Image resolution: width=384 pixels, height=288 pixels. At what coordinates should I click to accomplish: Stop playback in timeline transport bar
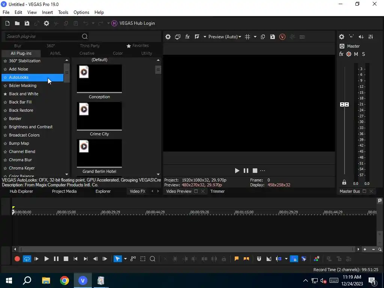click(x=66, y=259)
